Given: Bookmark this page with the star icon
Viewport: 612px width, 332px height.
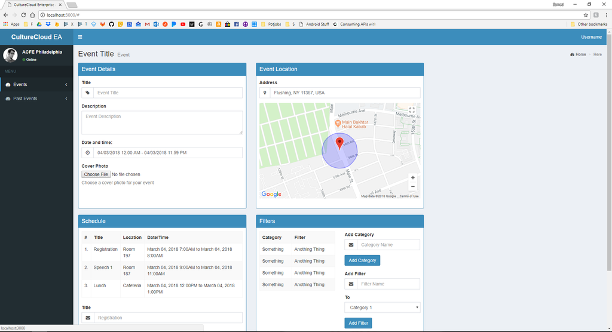Looking at the screenshot, I should point(586,15).
